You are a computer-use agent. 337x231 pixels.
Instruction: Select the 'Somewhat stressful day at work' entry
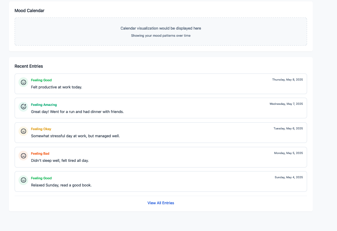click(x=75, y=136)
